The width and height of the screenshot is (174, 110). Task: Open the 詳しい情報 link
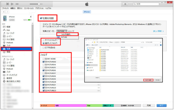(x=158, y=31)
